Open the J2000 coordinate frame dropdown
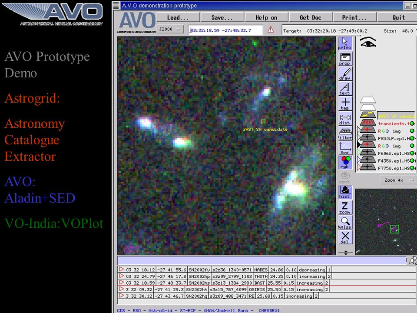This screenshot has height=313, width=417. pos(170,29)
